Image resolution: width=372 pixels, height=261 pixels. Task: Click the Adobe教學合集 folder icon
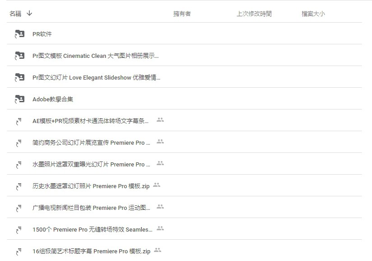point(19,99)
